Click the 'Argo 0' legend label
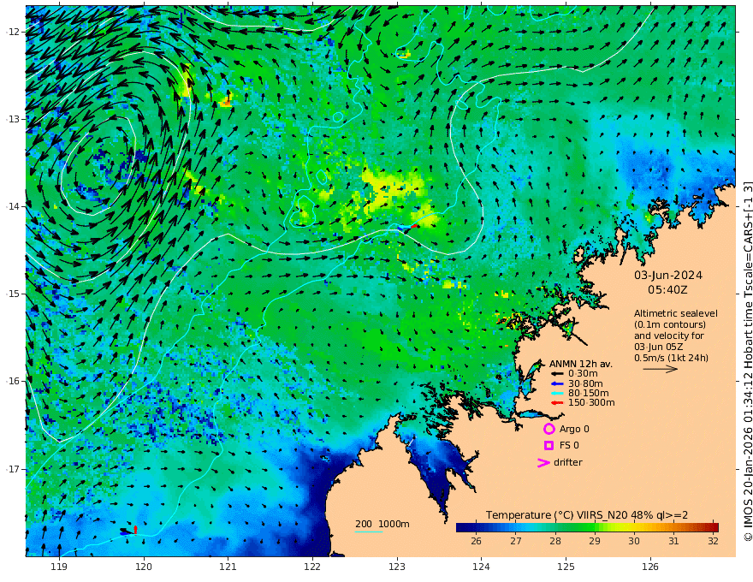The height and width of the screenshot is (582, 753). [574, 429]
